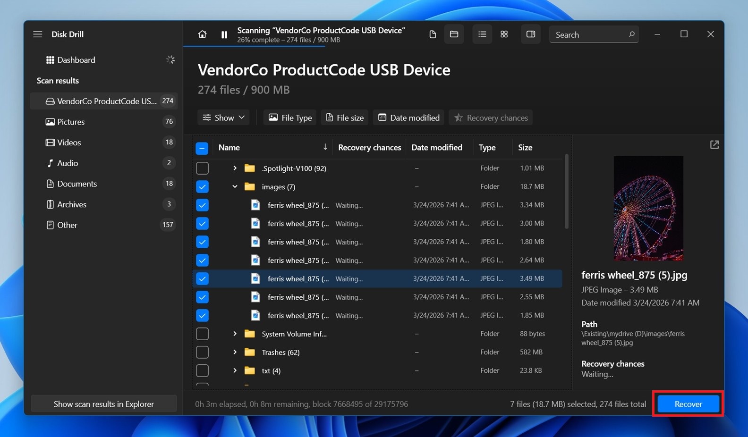This screenshot has height=437, width=748.
Task: Check the System Volume Inf... folder checkbox
Action: pos(202,334)
